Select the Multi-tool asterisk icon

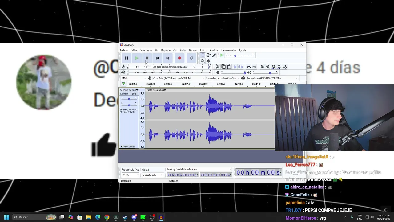click(x=208, y=61)
